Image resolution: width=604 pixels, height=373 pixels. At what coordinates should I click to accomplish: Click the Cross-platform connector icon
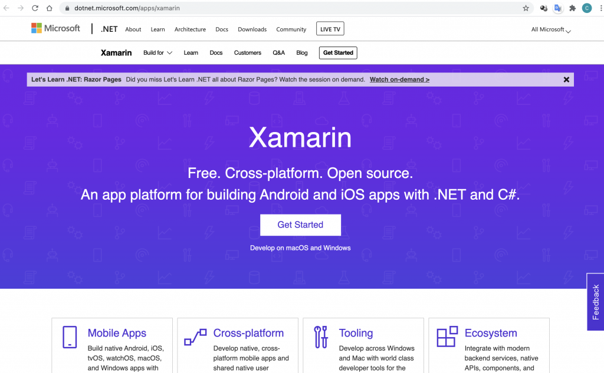coord(195,337)
